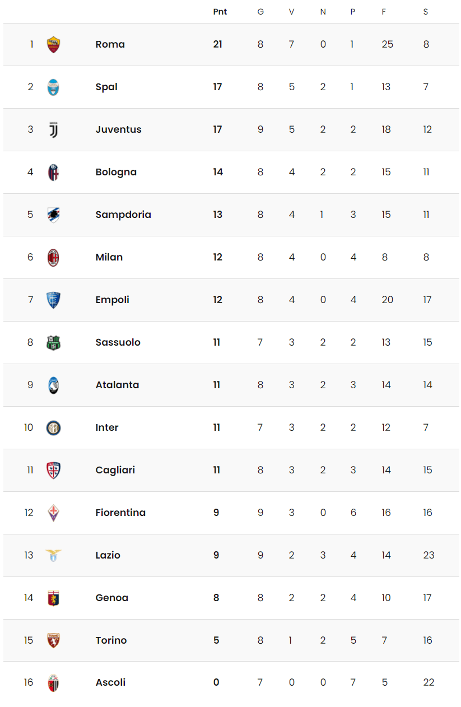Screen dimensions: 461x707
Task: Open the Sampdoria crest icon
Action: (x=53, y=215)
